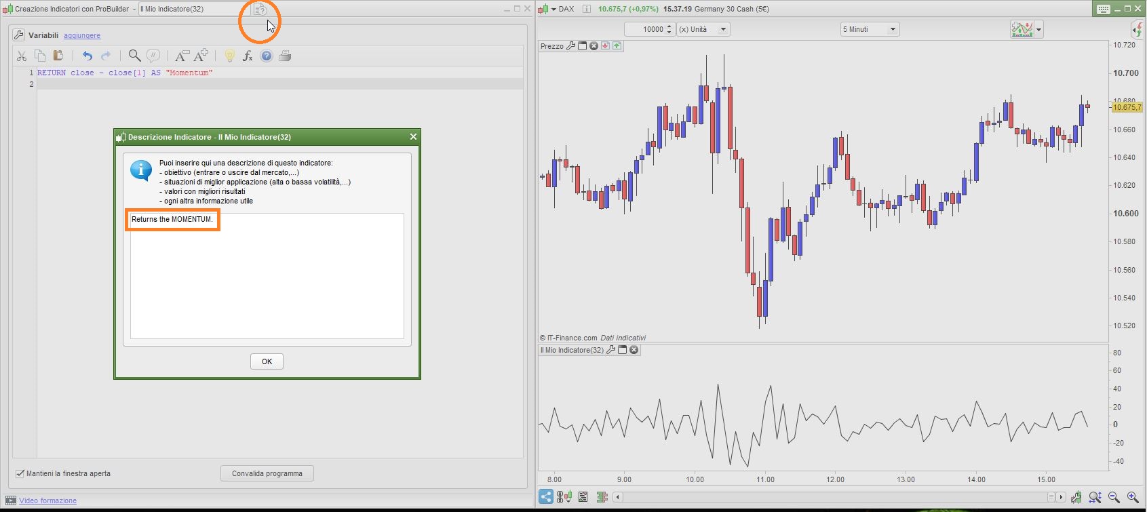Open the Video formazione link
This screenshot has width=1147, height=512.
47,500
